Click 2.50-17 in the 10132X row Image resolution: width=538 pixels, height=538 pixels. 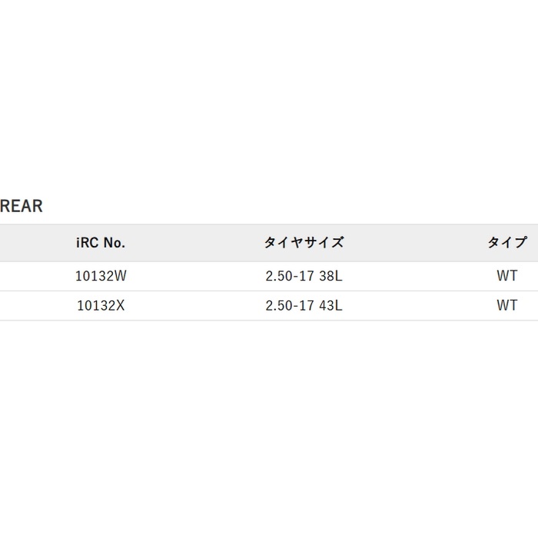coord(289,305)
